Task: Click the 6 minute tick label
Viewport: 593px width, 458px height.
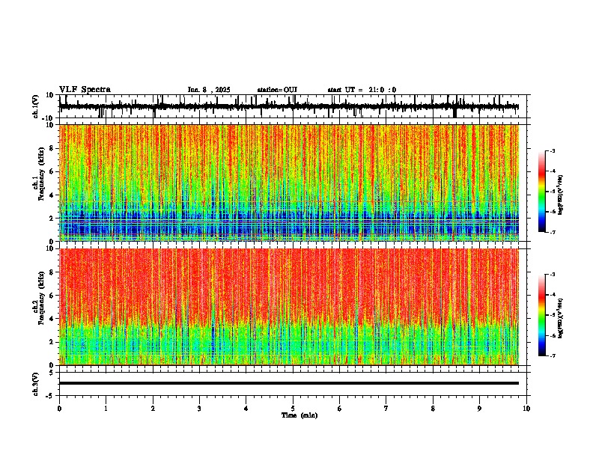Action: (x=340, y=409)
